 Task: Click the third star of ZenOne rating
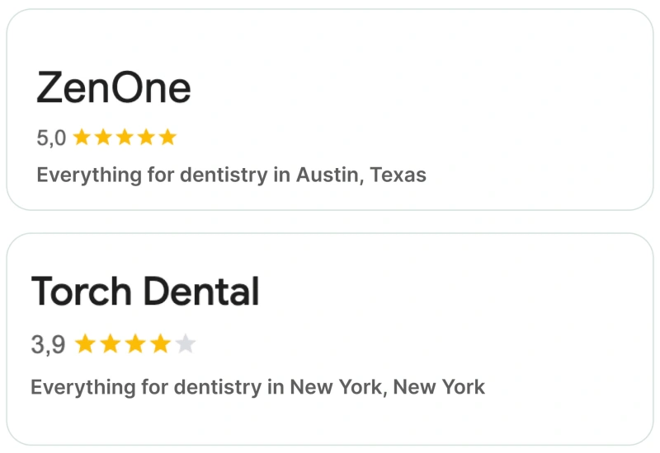click(125, 138)
